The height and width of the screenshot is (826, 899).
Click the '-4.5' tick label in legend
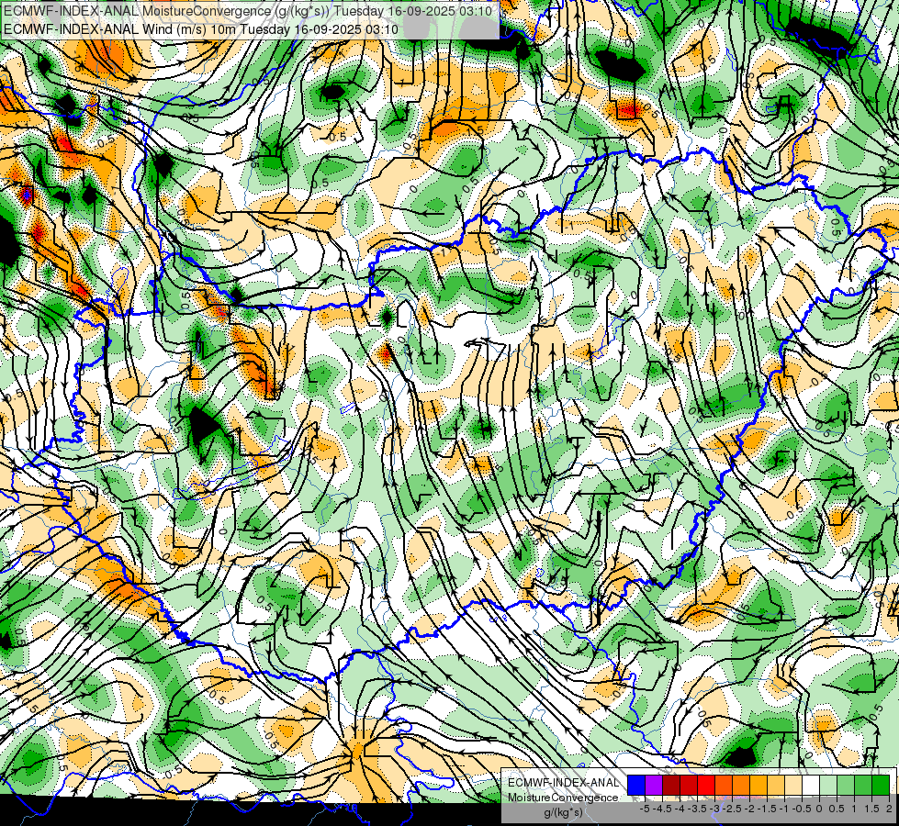[661, 809]
